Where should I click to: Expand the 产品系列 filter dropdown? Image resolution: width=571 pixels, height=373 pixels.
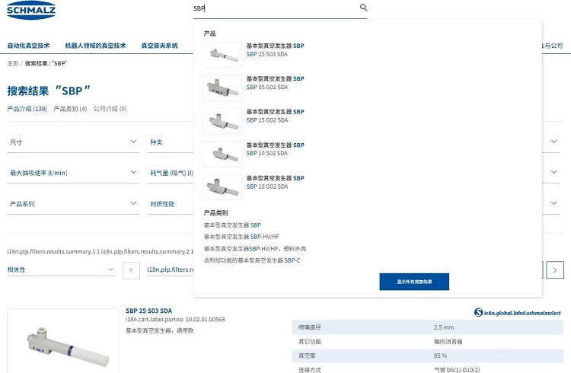[73, 203]
